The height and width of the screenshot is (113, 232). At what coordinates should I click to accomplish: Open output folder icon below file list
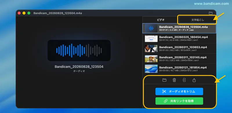(x=164, y=80)
